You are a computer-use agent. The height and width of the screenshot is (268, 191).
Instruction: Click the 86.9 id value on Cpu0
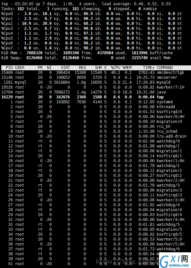pos(88,14)
